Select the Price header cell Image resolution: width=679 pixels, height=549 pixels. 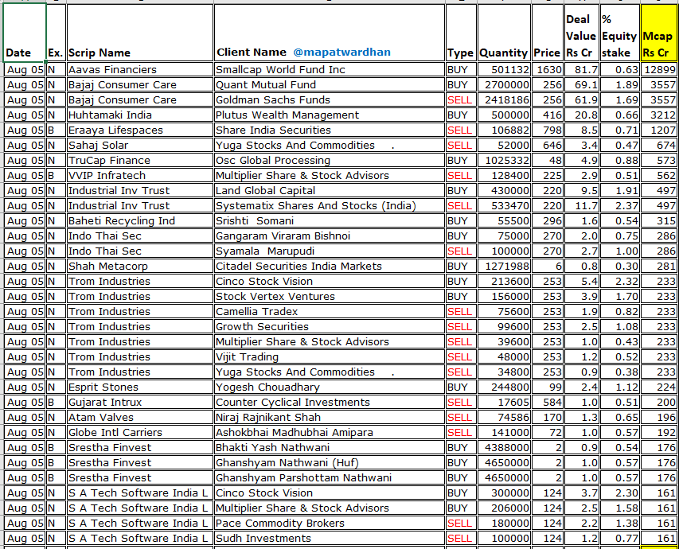548,33
